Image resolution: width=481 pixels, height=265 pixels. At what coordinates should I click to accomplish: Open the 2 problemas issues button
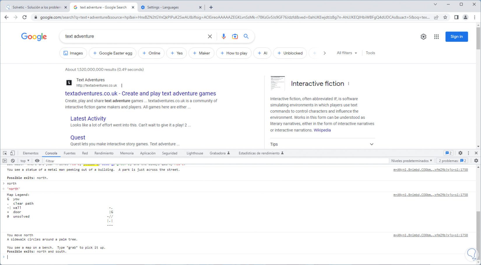pyautogui.click(x=453, y=161)
